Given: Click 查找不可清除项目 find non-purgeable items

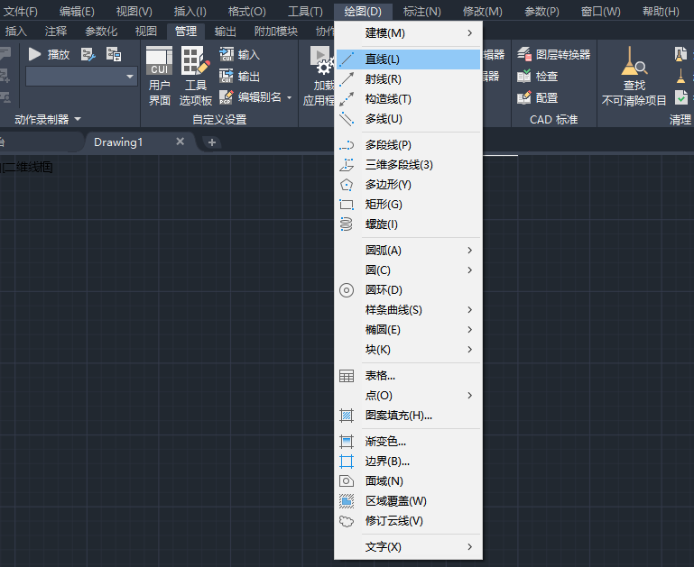Looking at the screenshot, I should point(634,76).
